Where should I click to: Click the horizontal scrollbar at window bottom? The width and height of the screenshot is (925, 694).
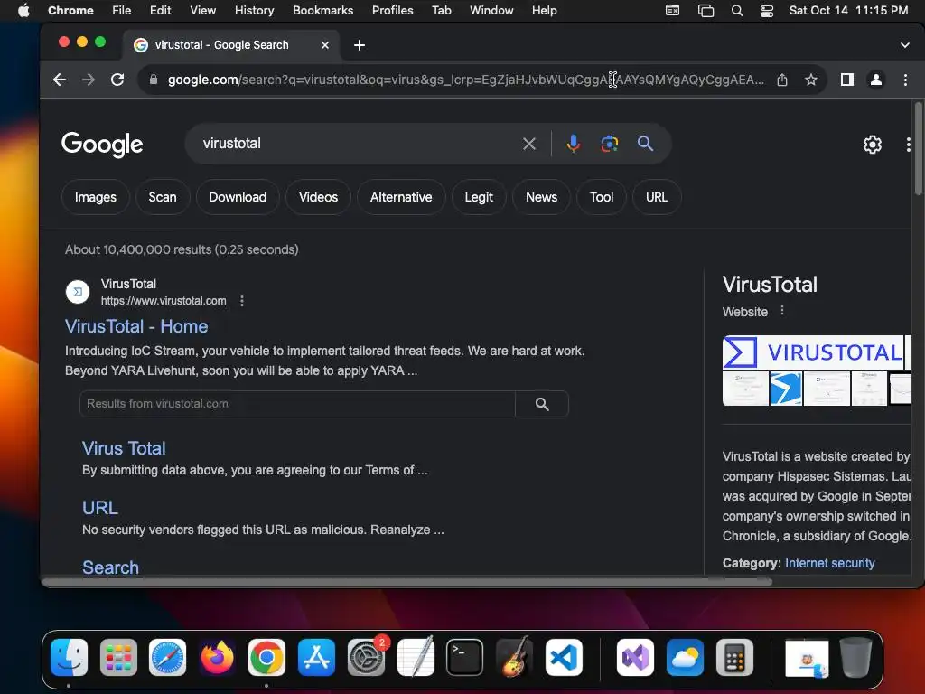407,582
